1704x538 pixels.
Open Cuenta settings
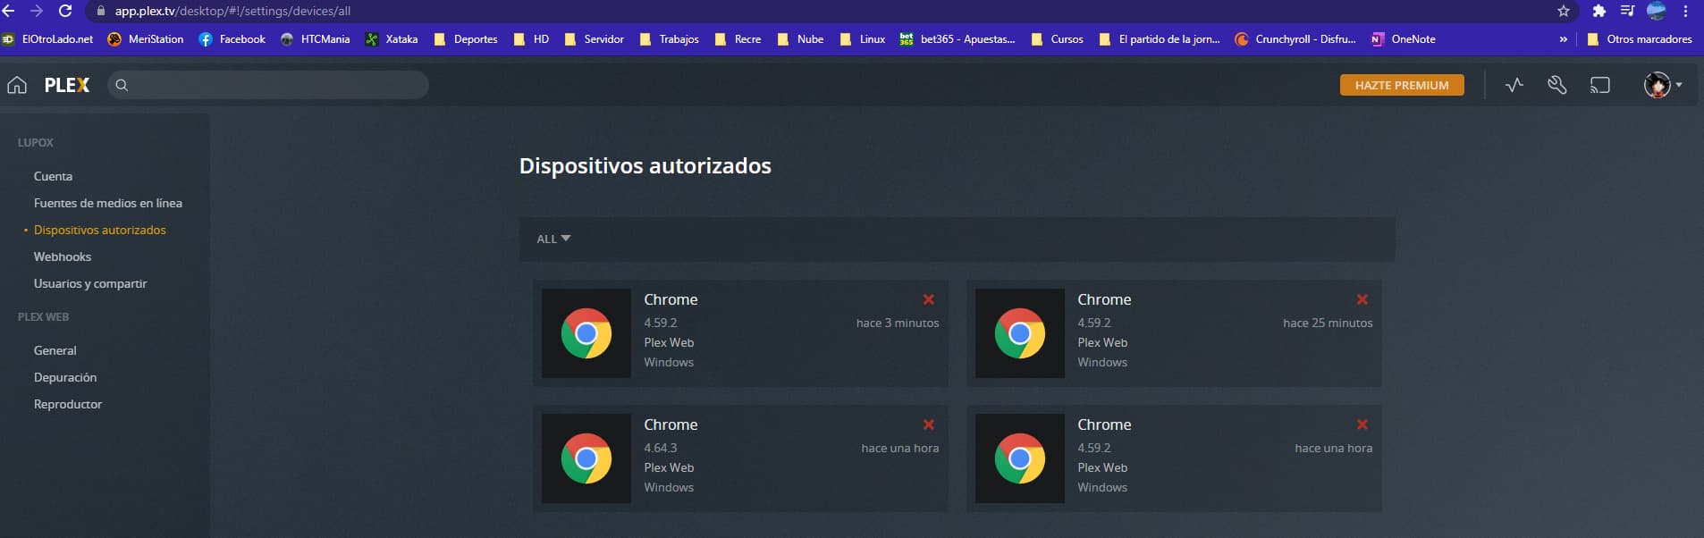(x=53, y=176)
